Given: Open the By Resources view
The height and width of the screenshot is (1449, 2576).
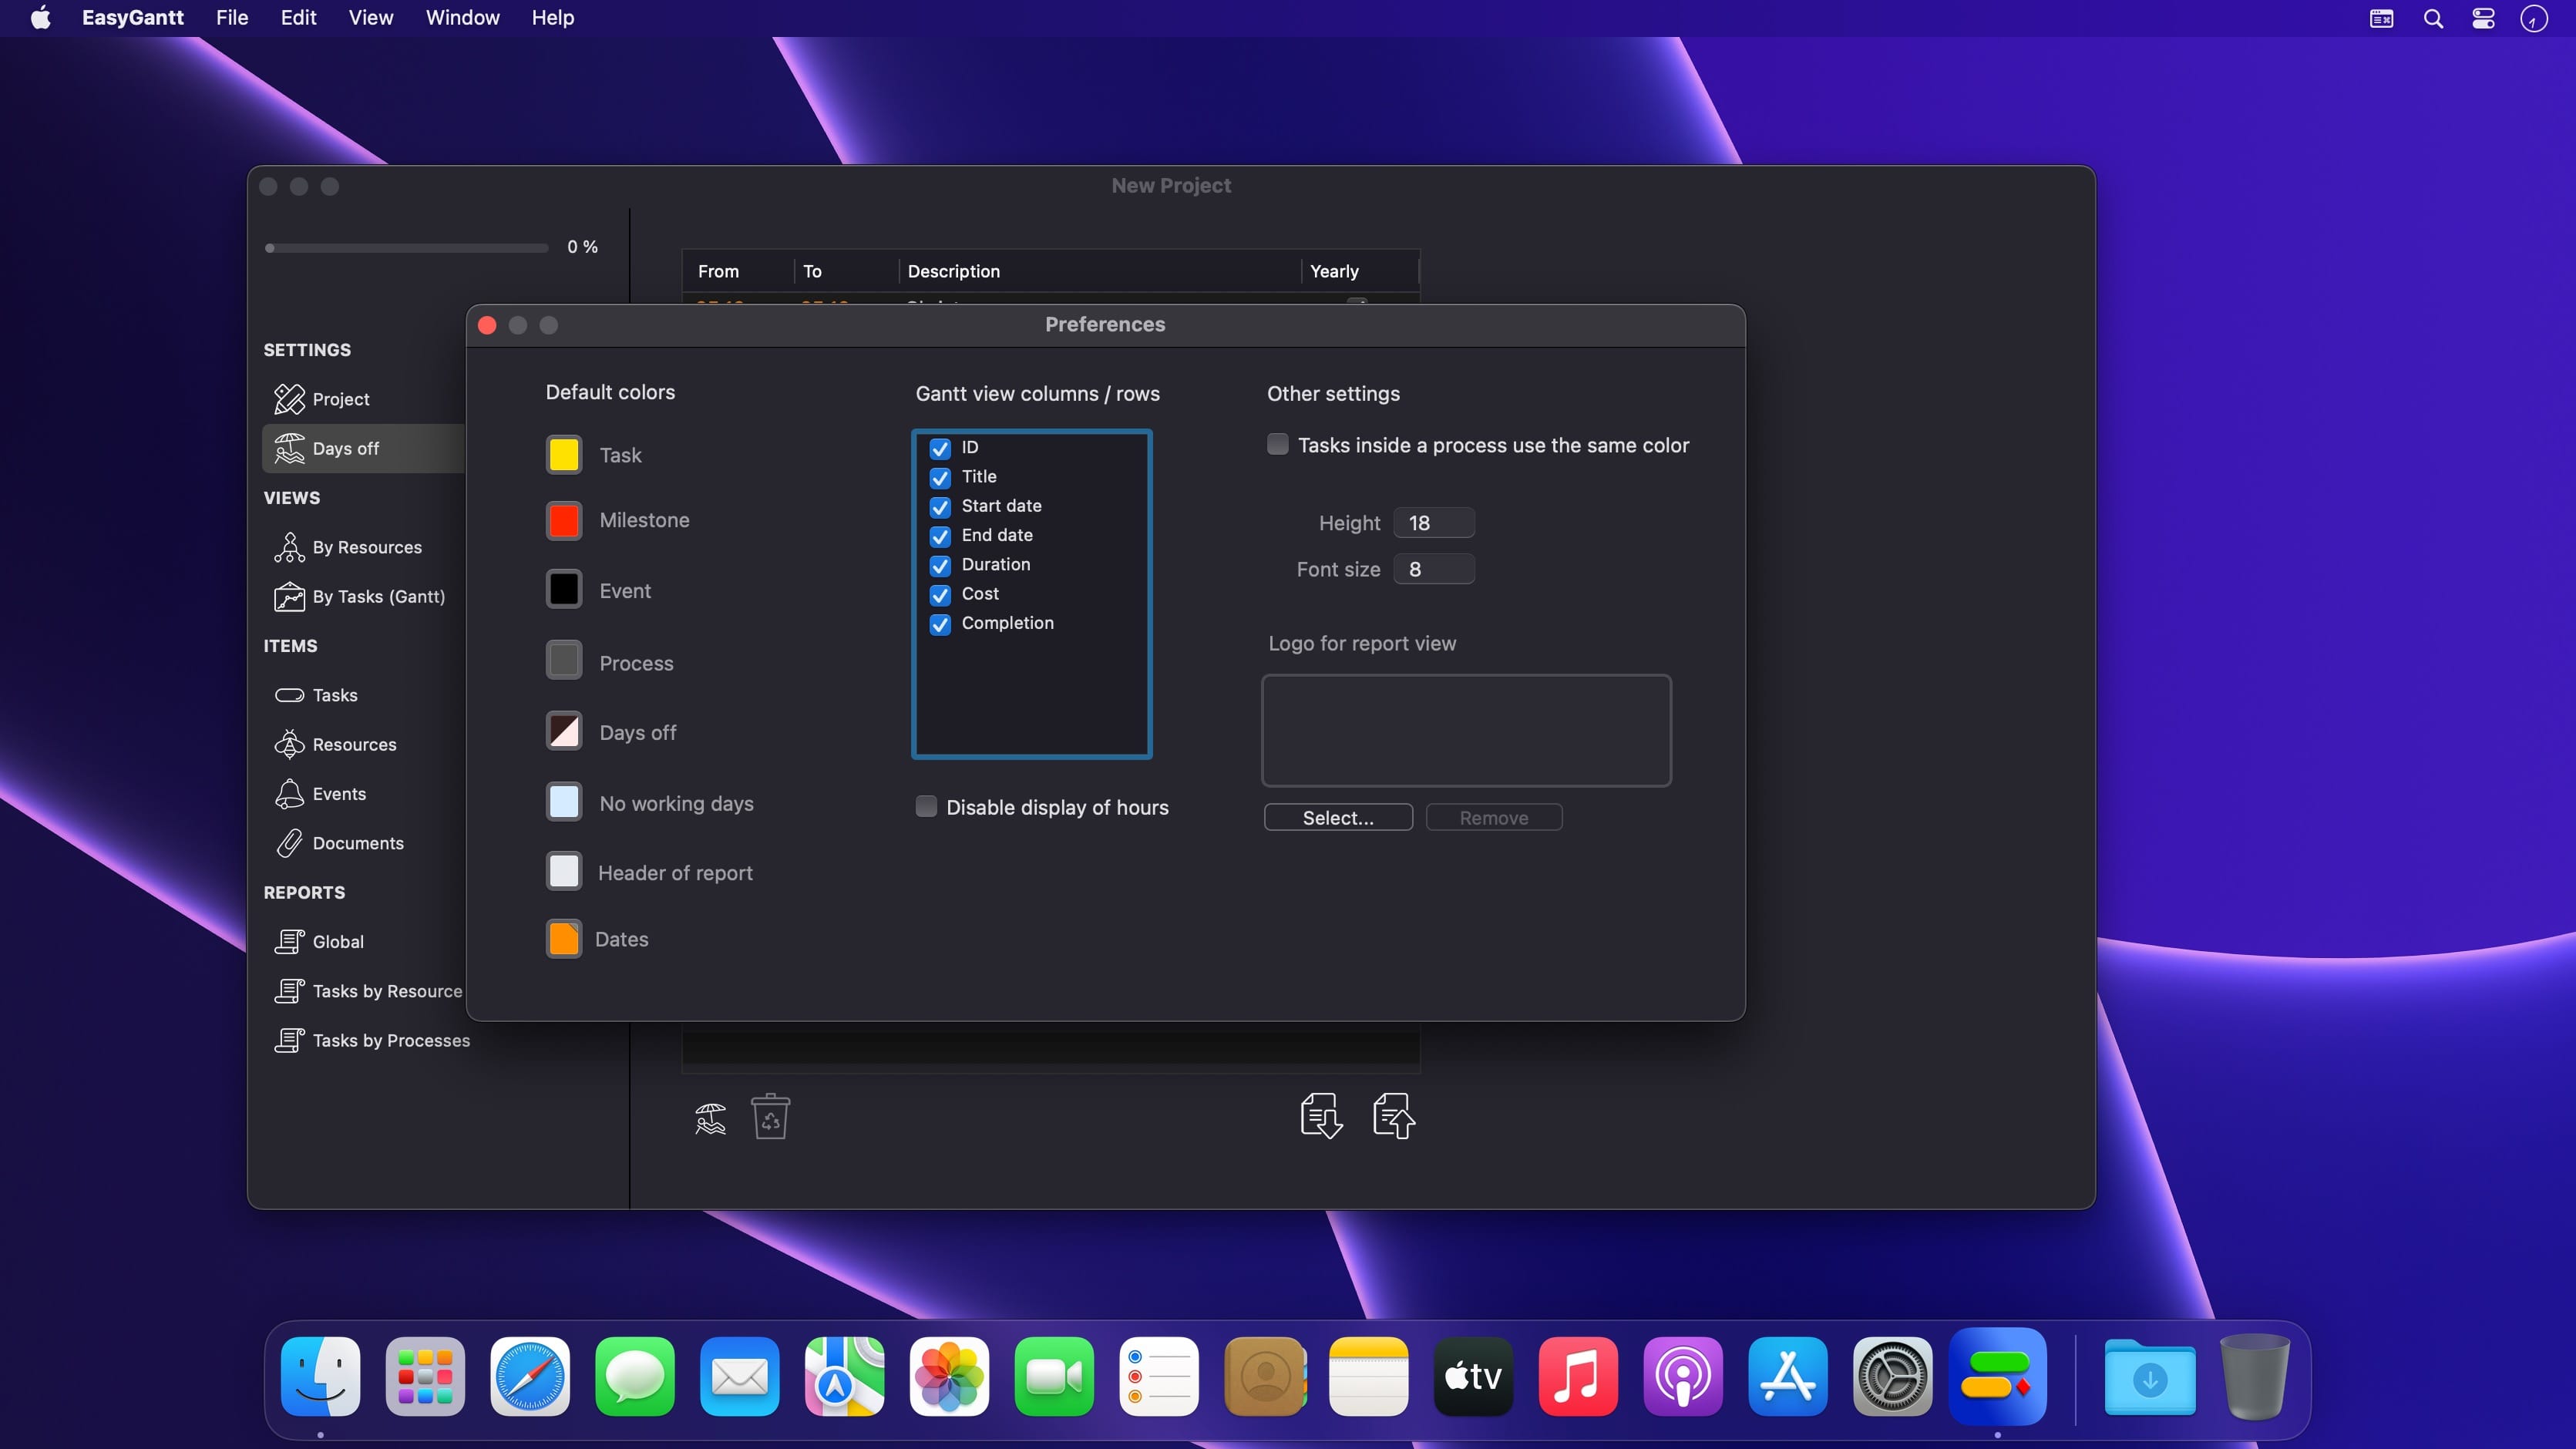Looking at the screenshot, I should click(x=366, y=548).
